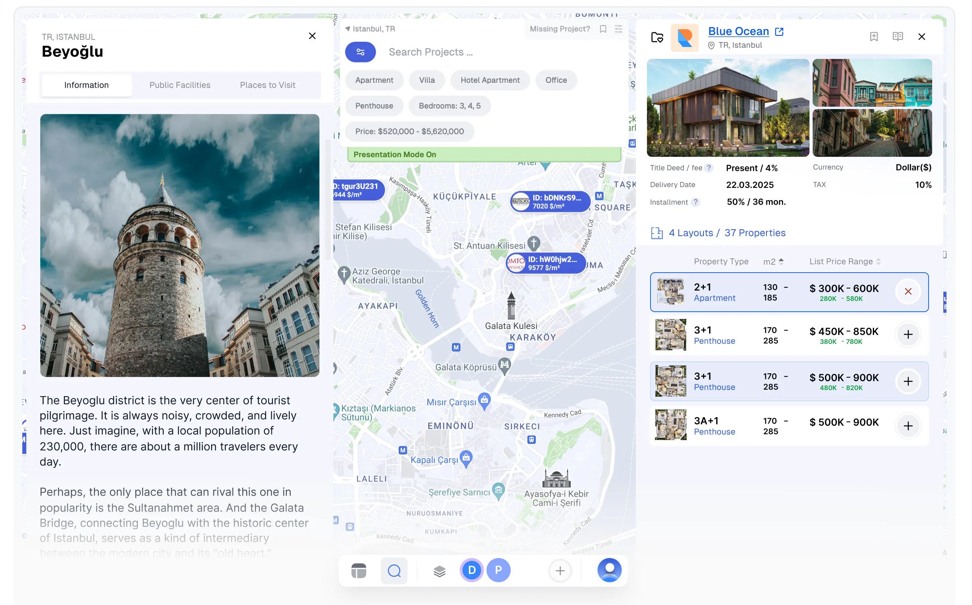Select the search tool in the bottom toolbar
Screen dimensions: 972x605
click(x=394, y=570)
